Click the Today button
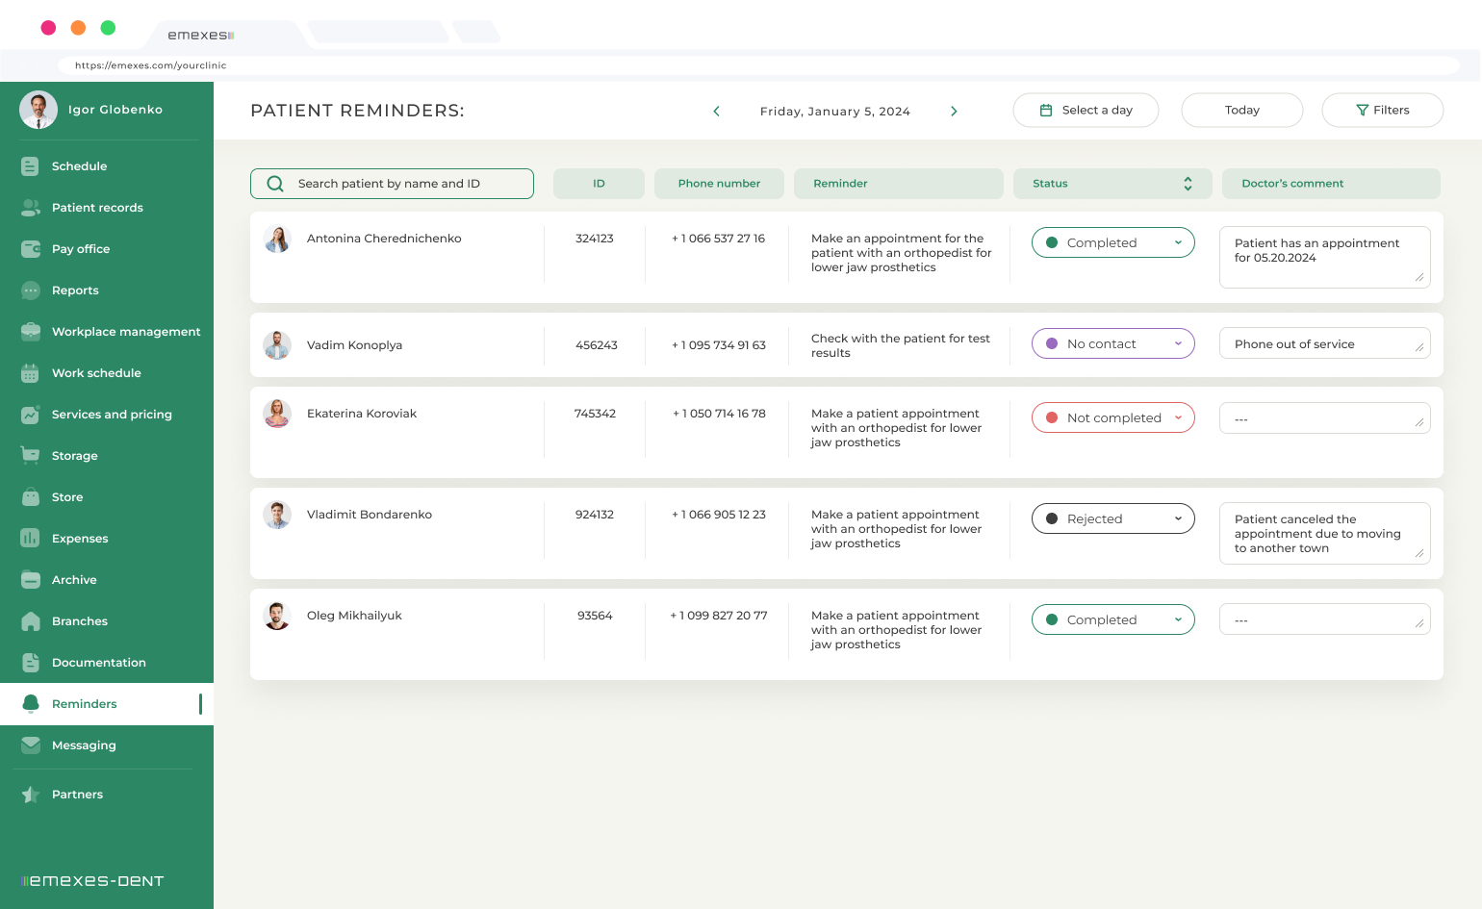1482x909 pixels. click(1242, 111)
